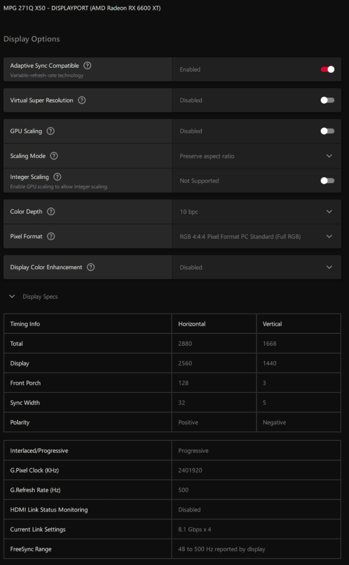Open help for Color Depth
349x565 pixels.
[51, 211]
